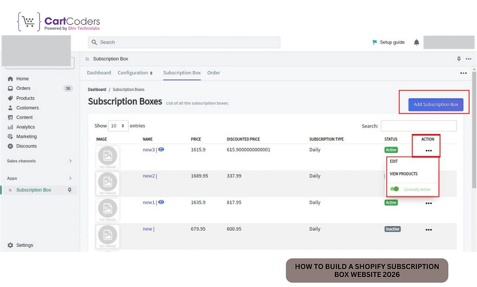This screenshot has height=287, width=477.
Task: Select EDIT from the action menu
Action: click(394, 161)
